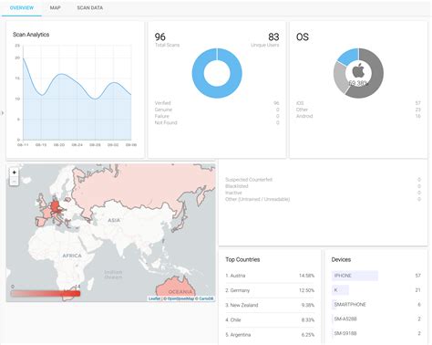Click the Apple logo in OS chart

358,70
